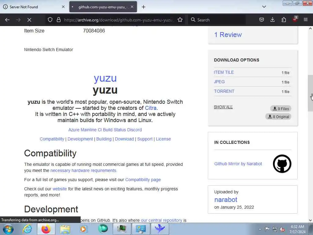Screen dimensions: 313x235
Task: Open Windows Media Player taskbar icon
Action: (x=83, y=229)
